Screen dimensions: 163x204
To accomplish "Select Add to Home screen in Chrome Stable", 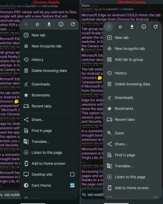I will [x=49, y=163].
